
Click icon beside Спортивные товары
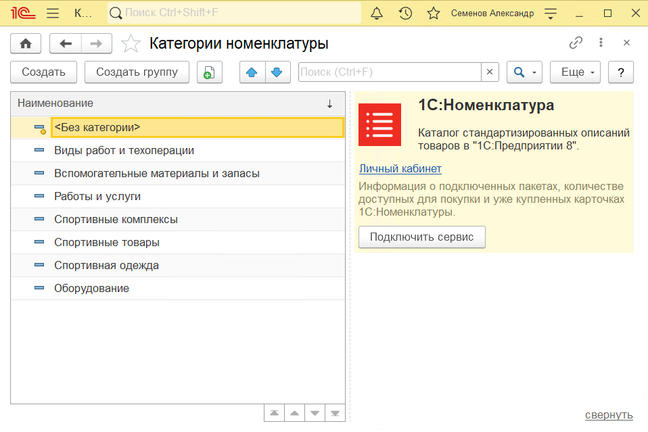point(39,242)
